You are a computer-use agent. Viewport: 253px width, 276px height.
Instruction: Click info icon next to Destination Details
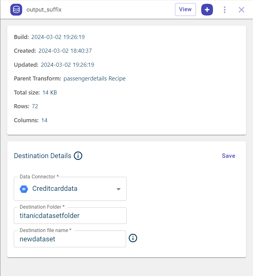click(x=78, y=156)
